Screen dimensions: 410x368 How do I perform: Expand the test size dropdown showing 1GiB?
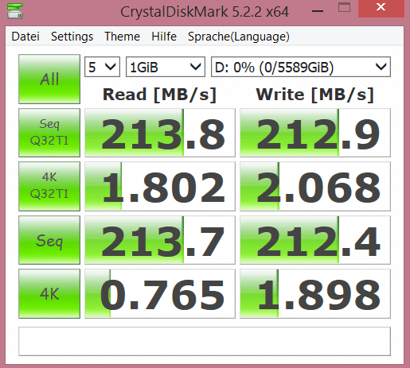166,67
